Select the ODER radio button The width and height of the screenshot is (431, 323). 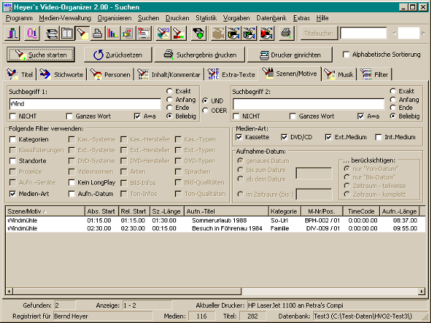(205, 110)
